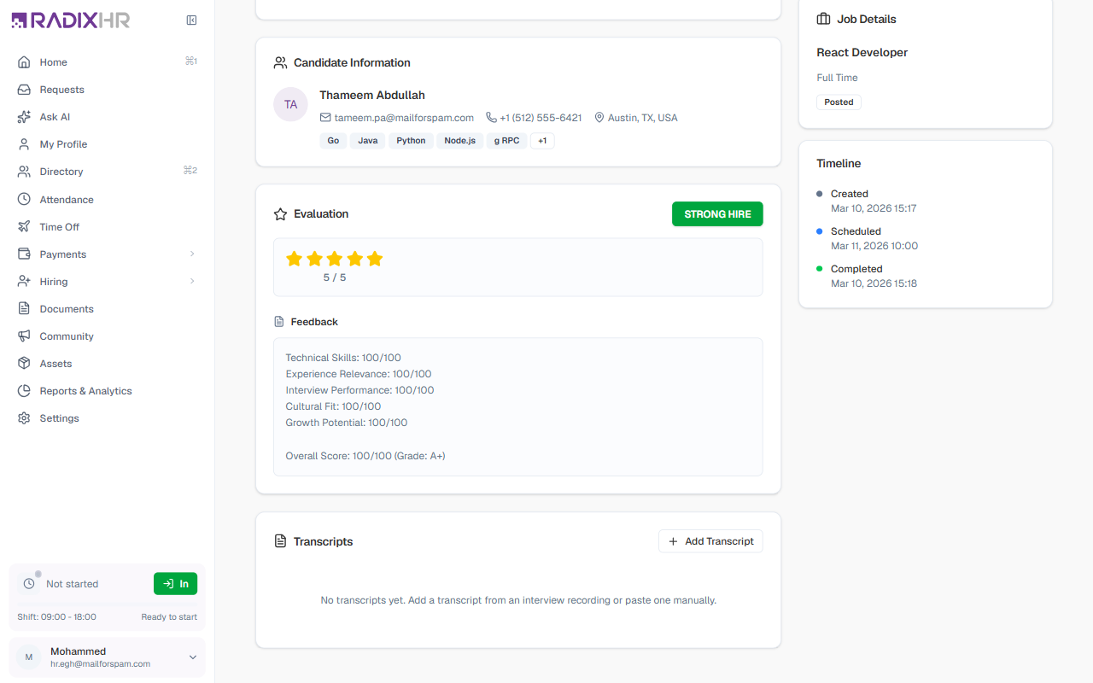Show more skills with +1 tag

click(542, 141)
